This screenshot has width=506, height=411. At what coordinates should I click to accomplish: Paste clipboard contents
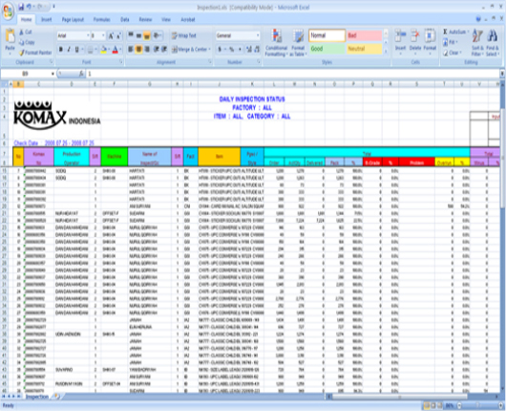(10, 41)
